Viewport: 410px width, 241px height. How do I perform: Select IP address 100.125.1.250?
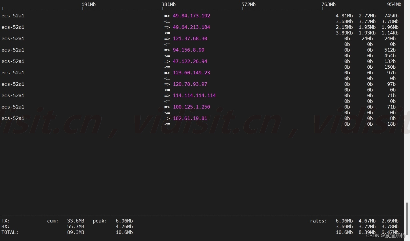[x=191, y=107]
